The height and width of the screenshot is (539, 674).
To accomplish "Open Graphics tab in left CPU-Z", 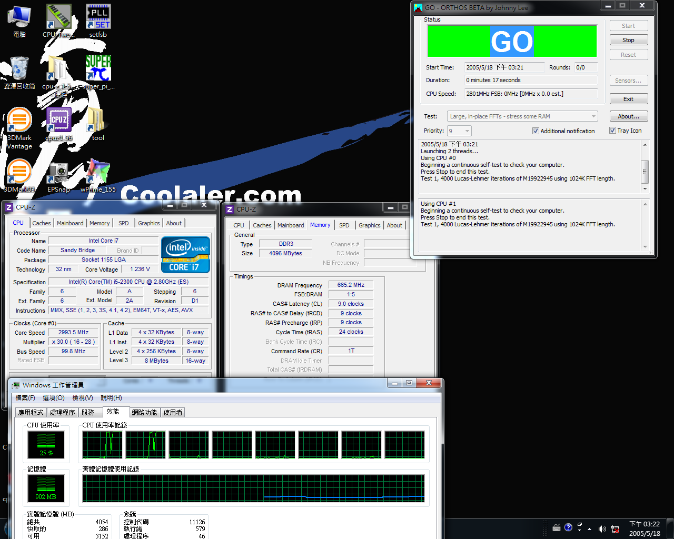I will coord(149,223).
